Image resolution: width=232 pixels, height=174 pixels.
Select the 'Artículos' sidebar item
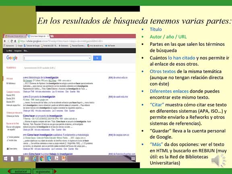10,79
